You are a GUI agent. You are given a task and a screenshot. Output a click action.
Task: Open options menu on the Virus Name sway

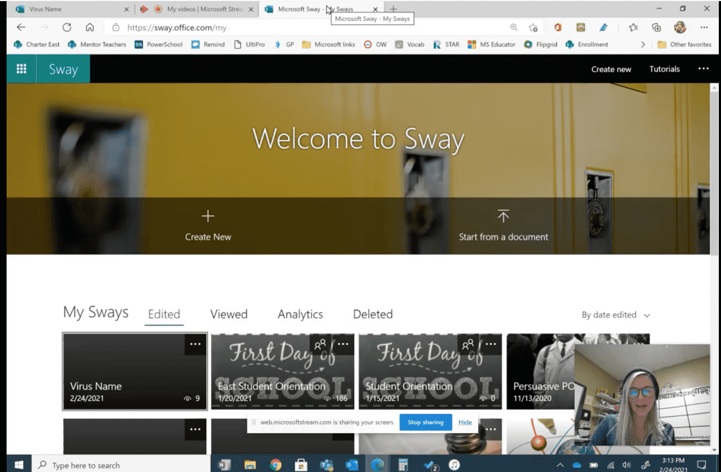click(196, 344)
